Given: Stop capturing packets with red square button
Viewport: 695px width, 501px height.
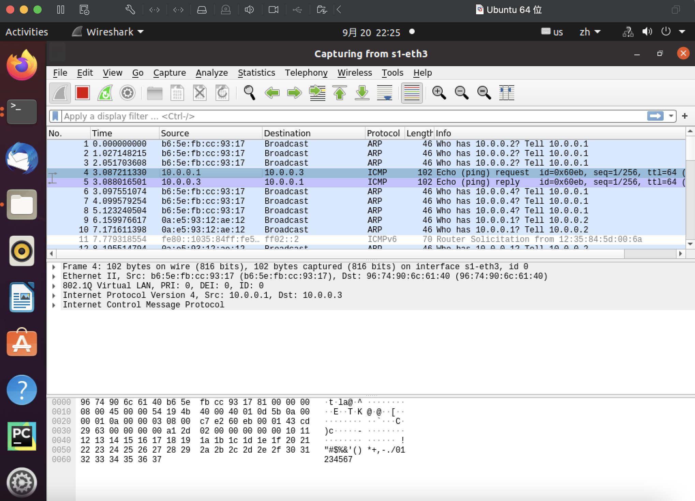Looking at the screenshot, I should click(x=83, y=93).
